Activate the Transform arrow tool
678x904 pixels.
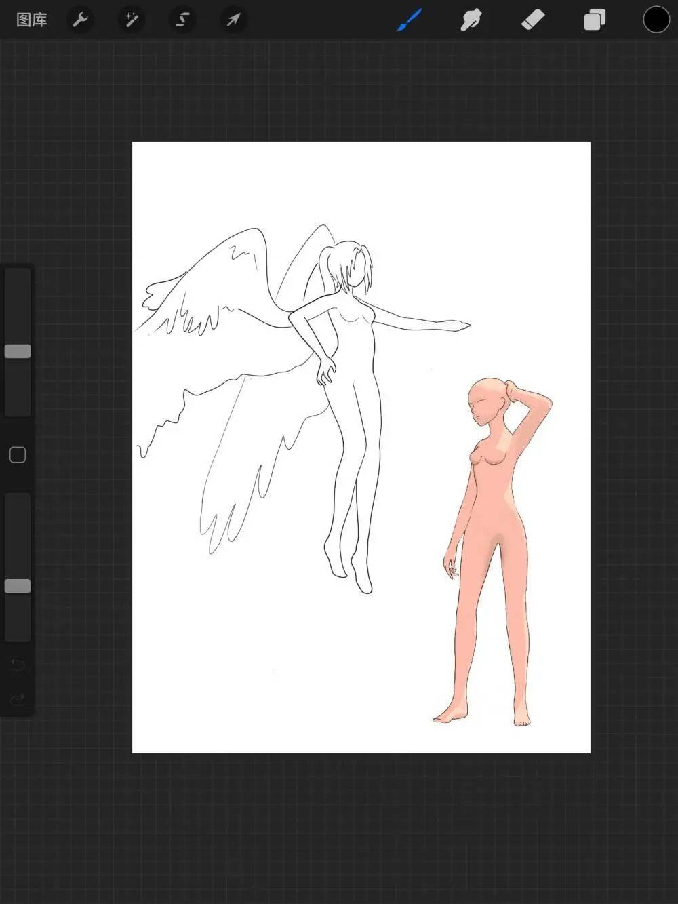[233, 20]
